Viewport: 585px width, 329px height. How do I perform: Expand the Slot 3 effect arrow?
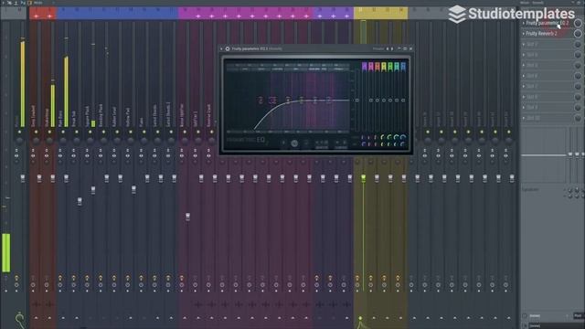click(x=524, y=45)
